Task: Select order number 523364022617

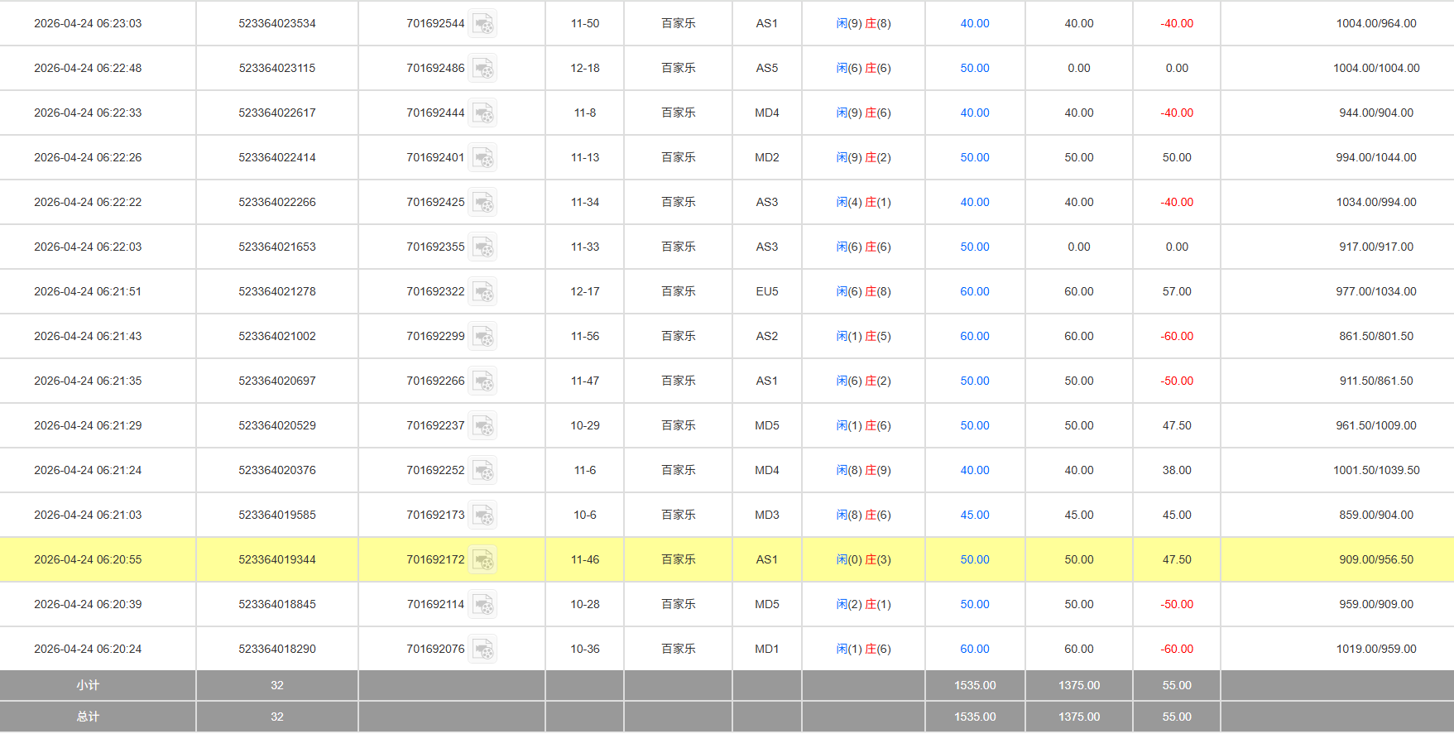Action: click(x=277, y=113)
